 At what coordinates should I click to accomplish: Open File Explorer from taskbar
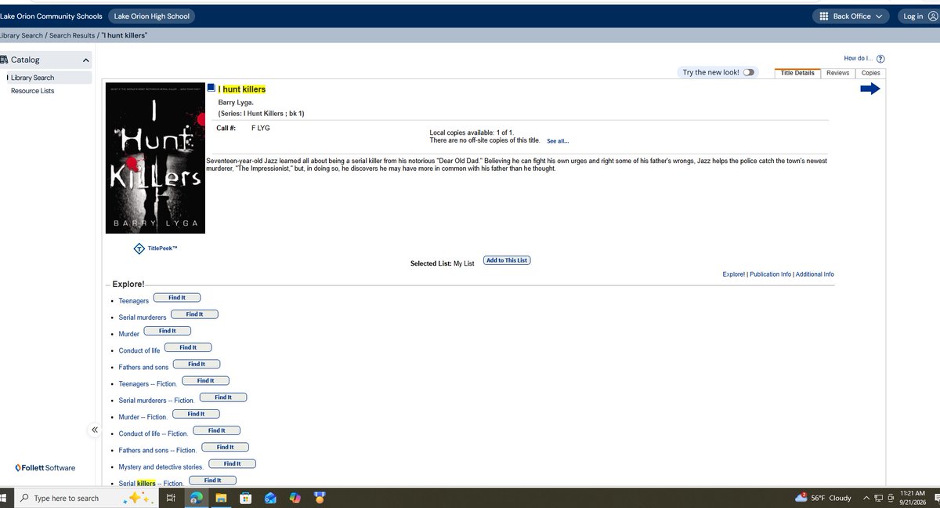[x=220, y=498]
